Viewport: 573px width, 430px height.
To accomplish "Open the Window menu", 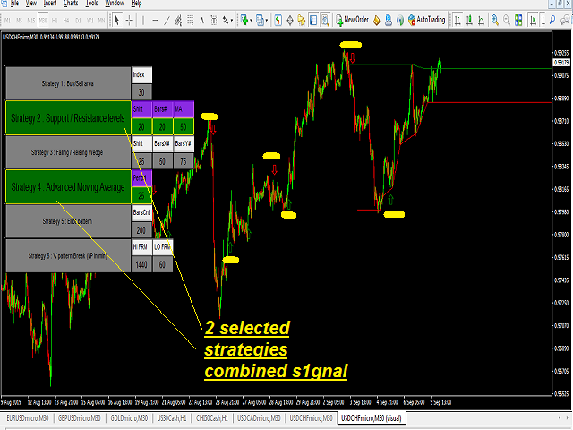I will tap(115, 4).
